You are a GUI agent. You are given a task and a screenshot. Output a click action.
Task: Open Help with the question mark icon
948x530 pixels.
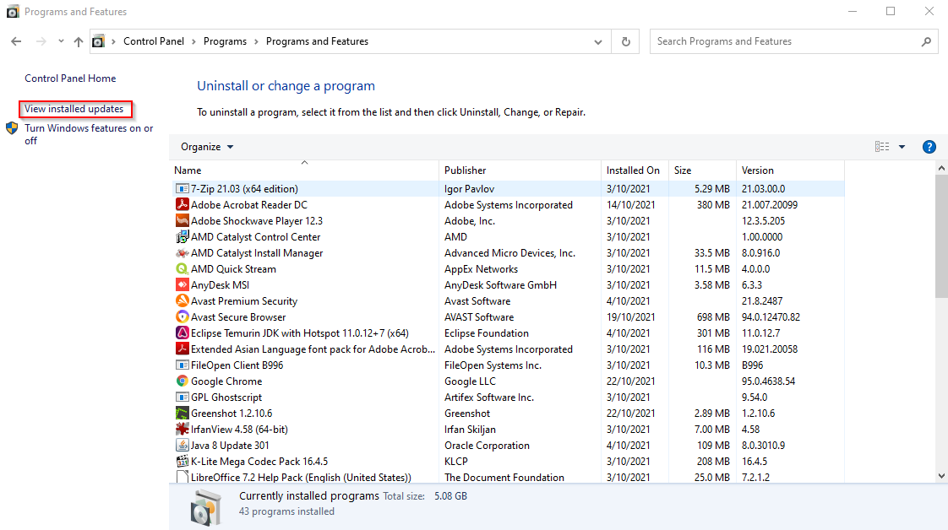point(929,147)
